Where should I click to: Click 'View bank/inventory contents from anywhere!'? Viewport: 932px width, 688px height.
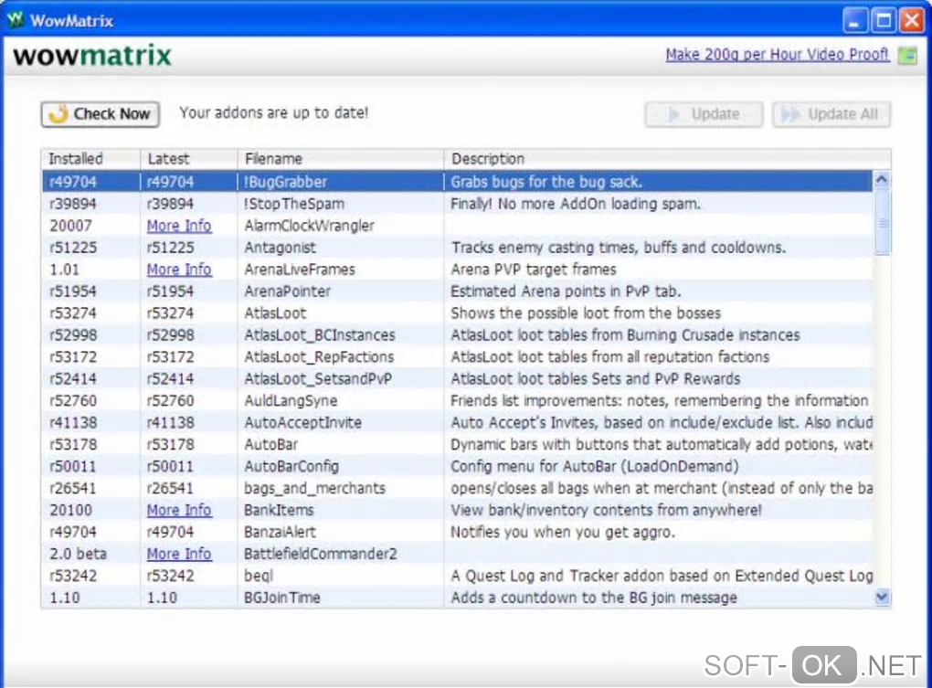click(x=606, y=511)
